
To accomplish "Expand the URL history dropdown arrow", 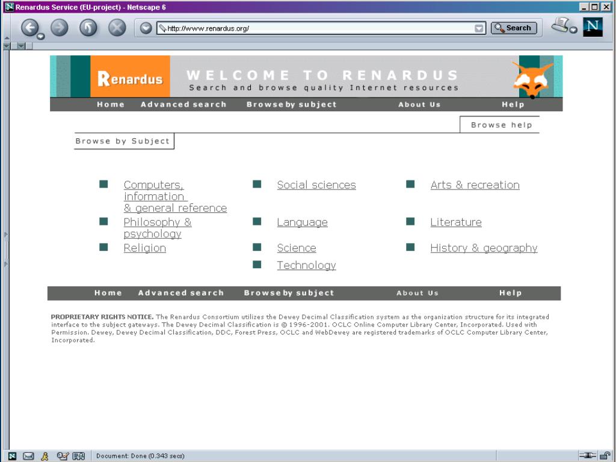I will pyautogui.click(x=479, y=28).
